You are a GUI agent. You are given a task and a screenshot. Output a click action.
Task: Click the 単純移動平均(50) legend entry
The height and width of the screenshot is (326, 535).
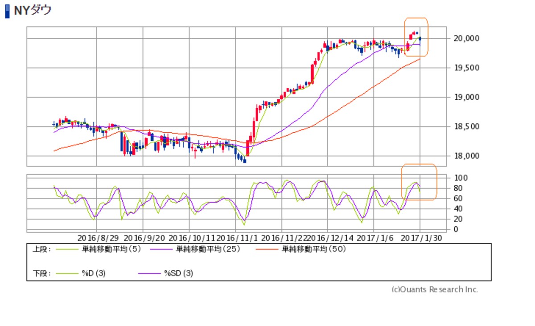coord(313,249)
